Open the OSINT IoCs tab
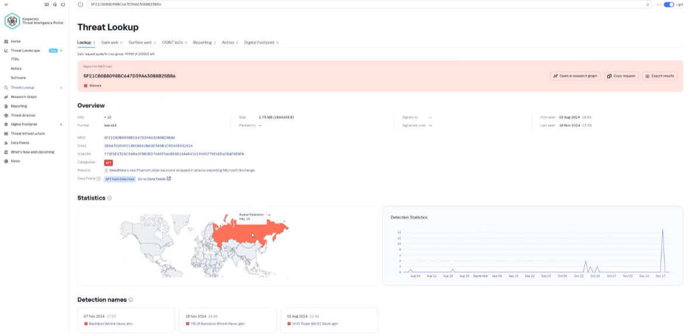 click(174, 43)
